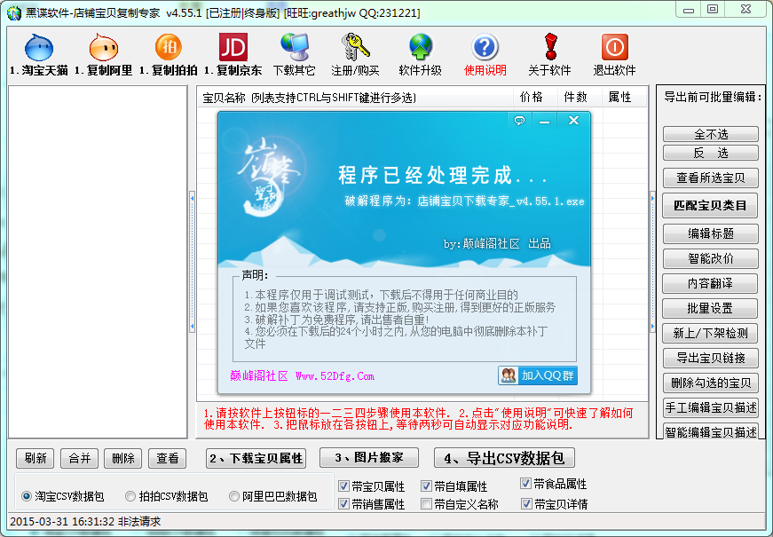
Task: Click 智能编辑宝贝描述 button
Action: pyautogui.click(x=710, y=431)
